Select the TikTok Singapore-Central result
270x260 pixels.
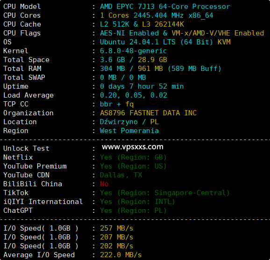point(164,193)
